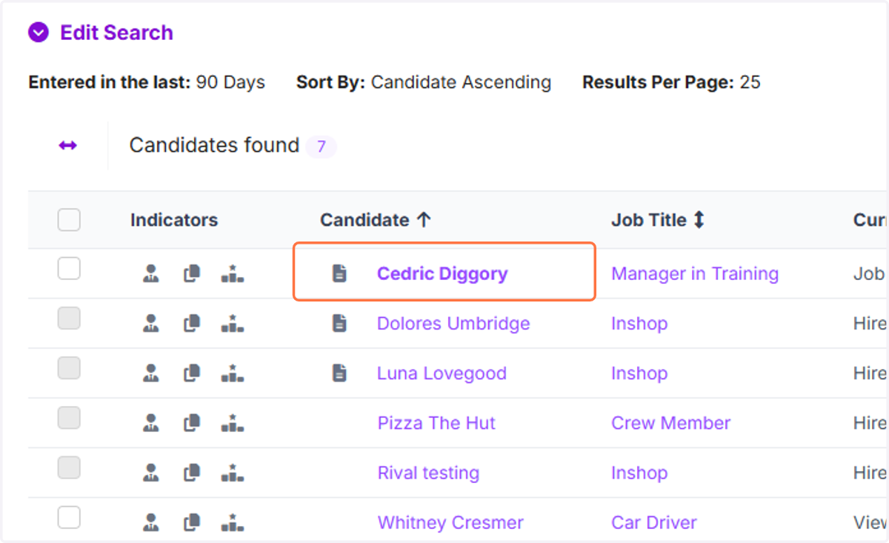Click ranking indicator icon for Cedric Diggory
This screenshot has height=543, width=889.
pyautogui.click(x=233, y=274)
